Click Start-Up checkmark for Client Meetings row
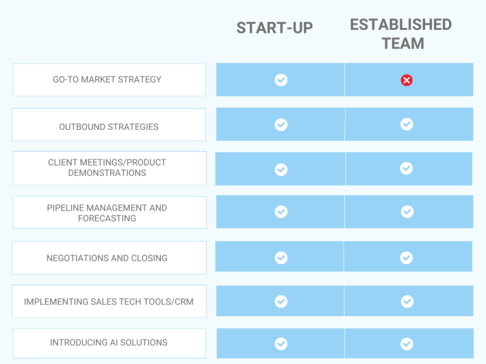This screenshot has width=486, height=364. [281, 169]
